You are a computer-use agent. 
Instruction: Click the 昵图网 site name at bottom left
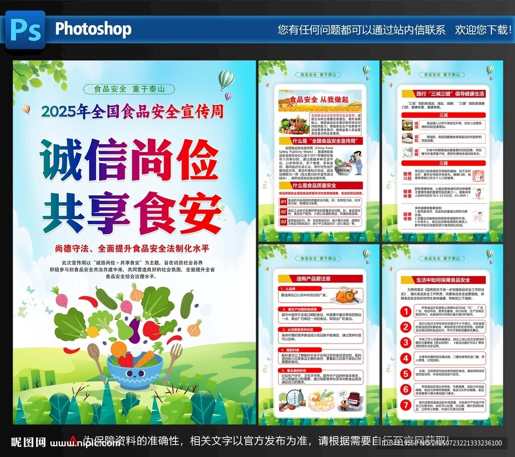coord(29,442)
